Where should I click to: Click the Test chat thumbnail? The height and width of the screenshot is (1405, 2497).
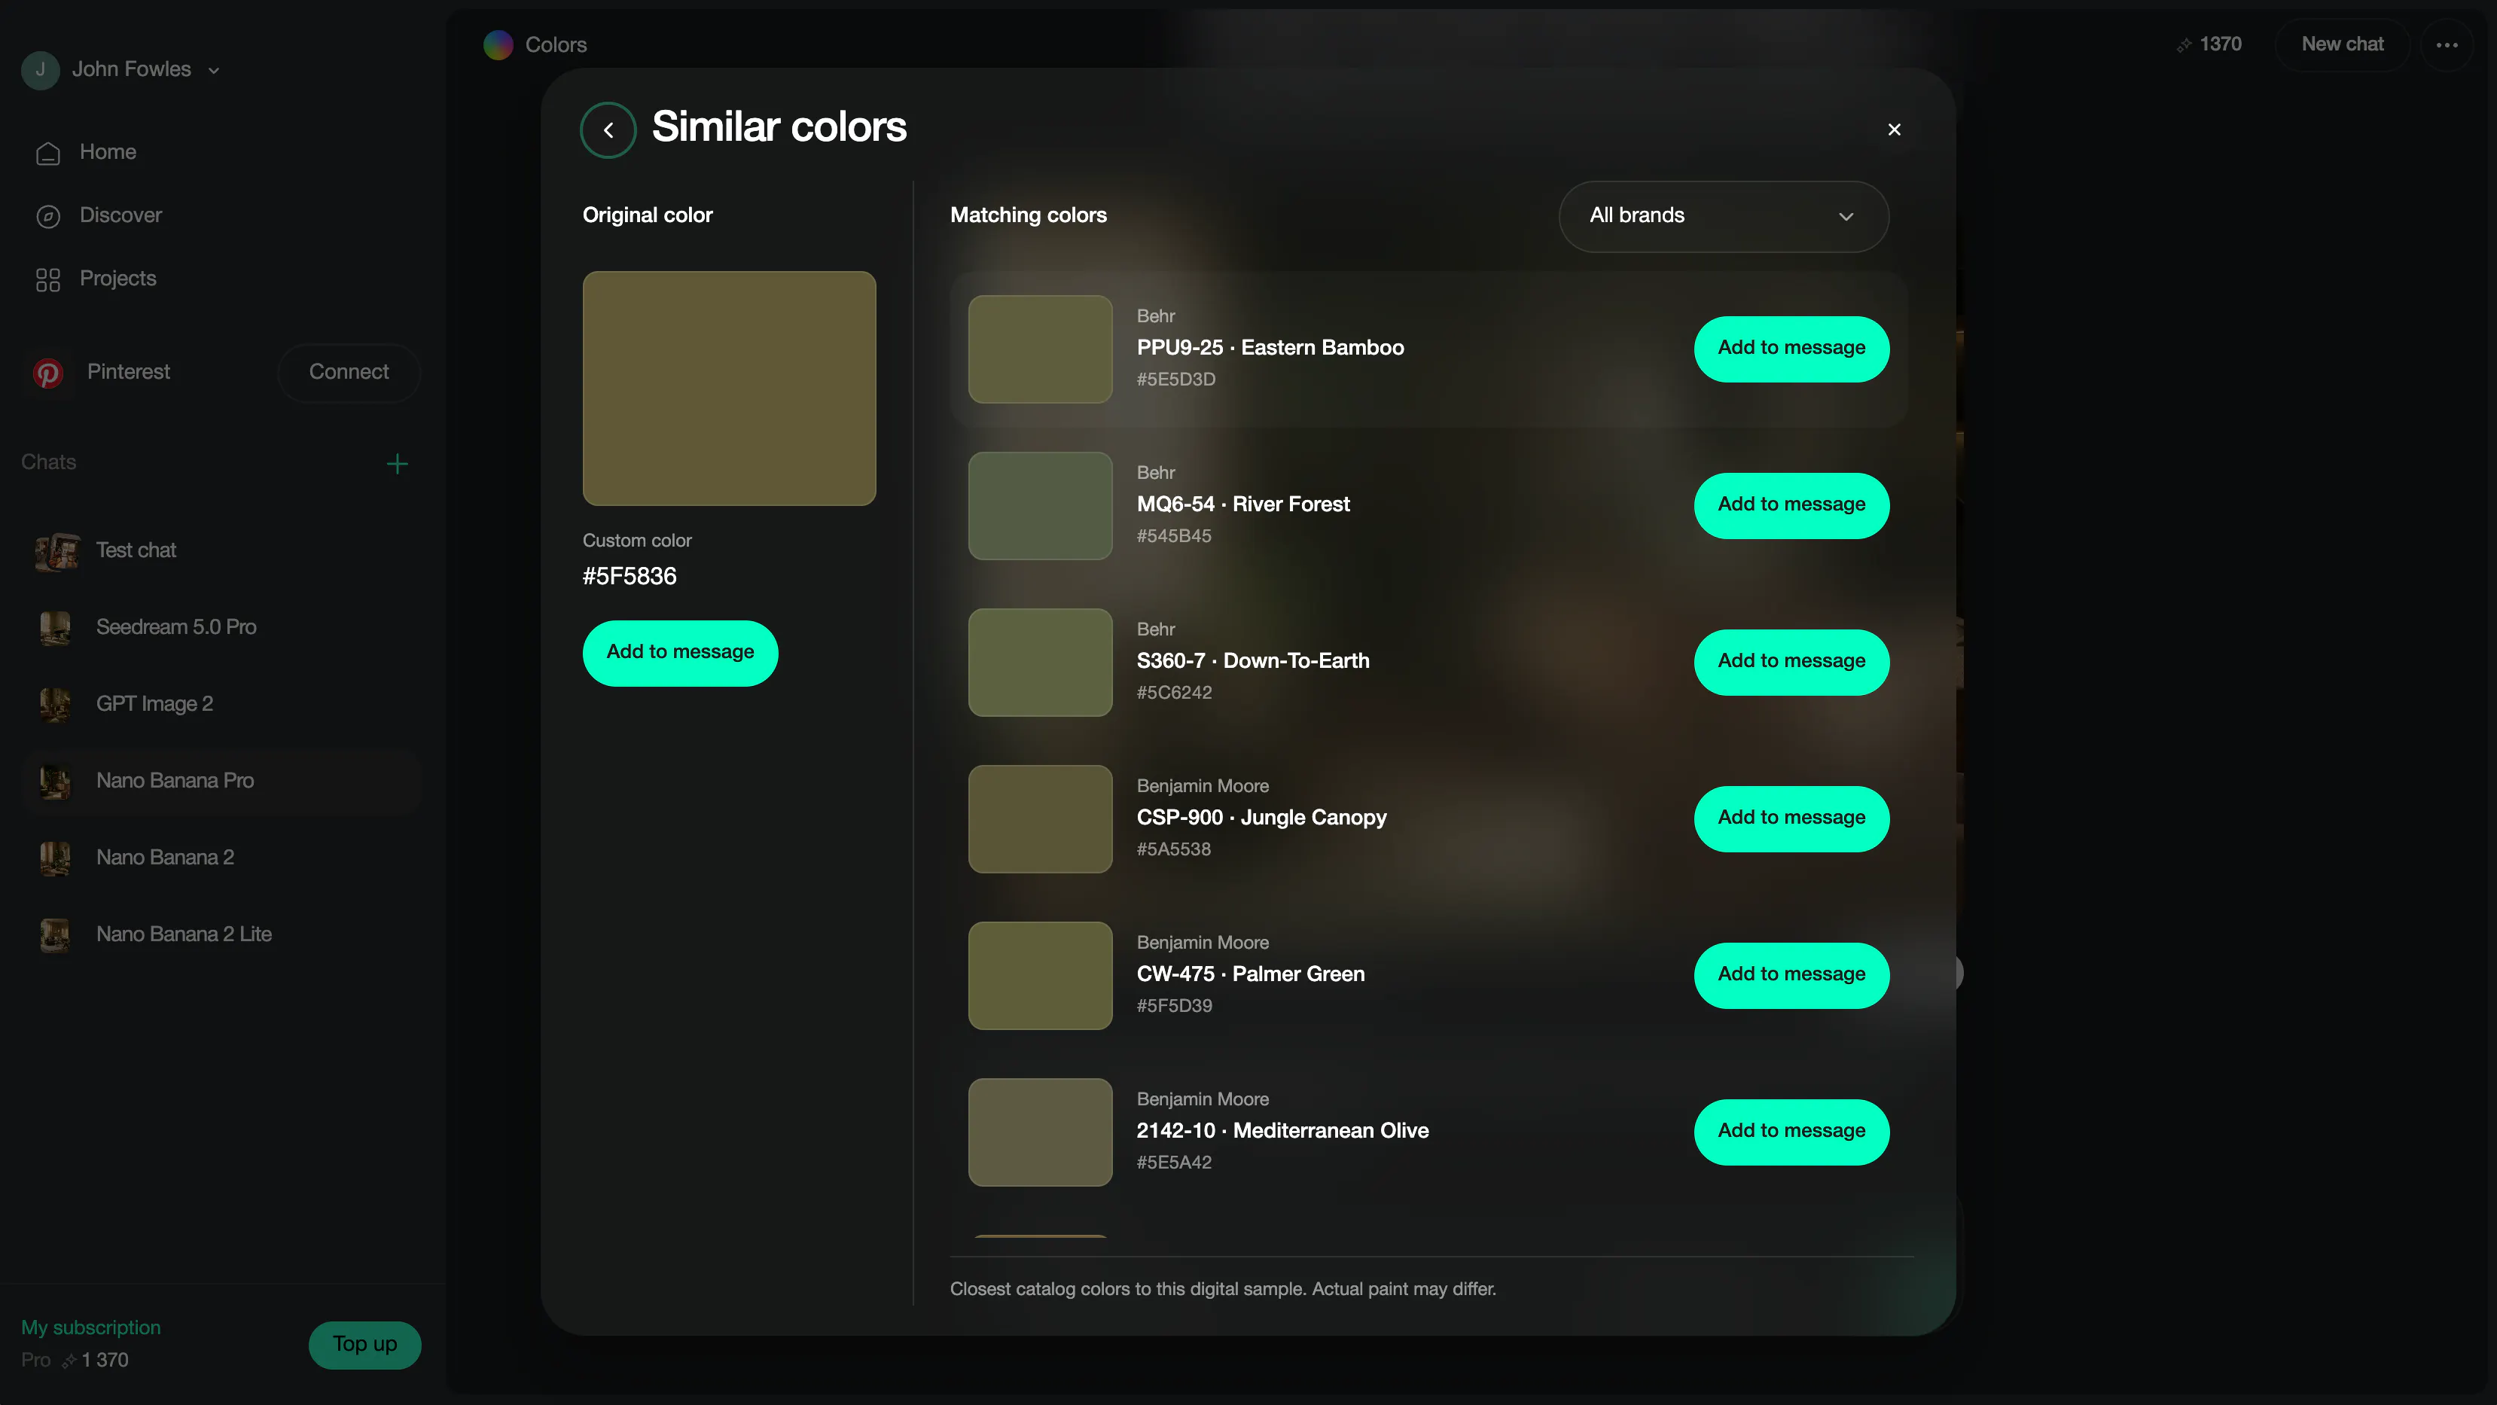coord(56,551)
